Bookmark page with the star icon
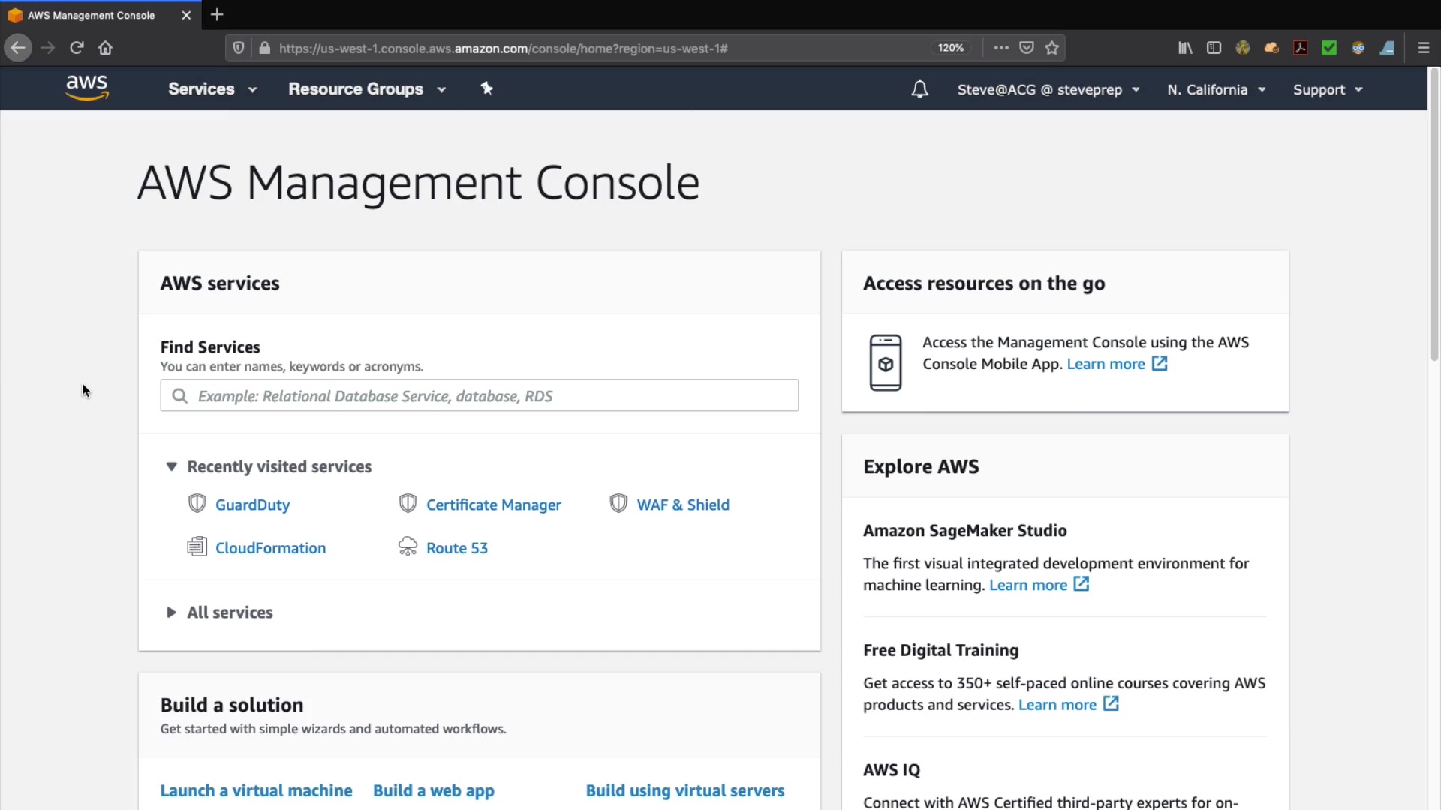 tap(1051, 48)
